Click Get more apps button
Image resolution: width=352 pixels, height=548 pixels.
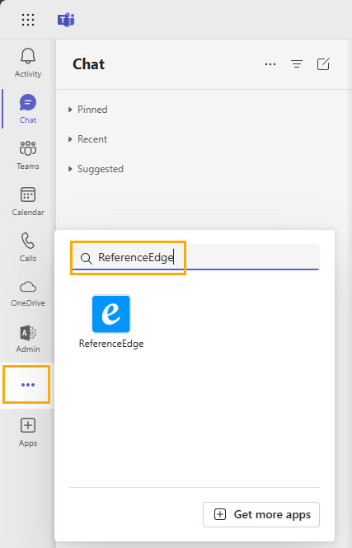(261, 514)
